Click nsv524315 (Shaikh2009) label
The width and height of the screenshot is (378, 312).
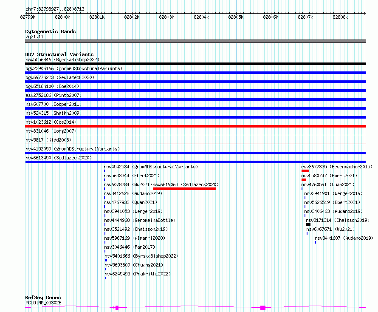tap(54, 113)
